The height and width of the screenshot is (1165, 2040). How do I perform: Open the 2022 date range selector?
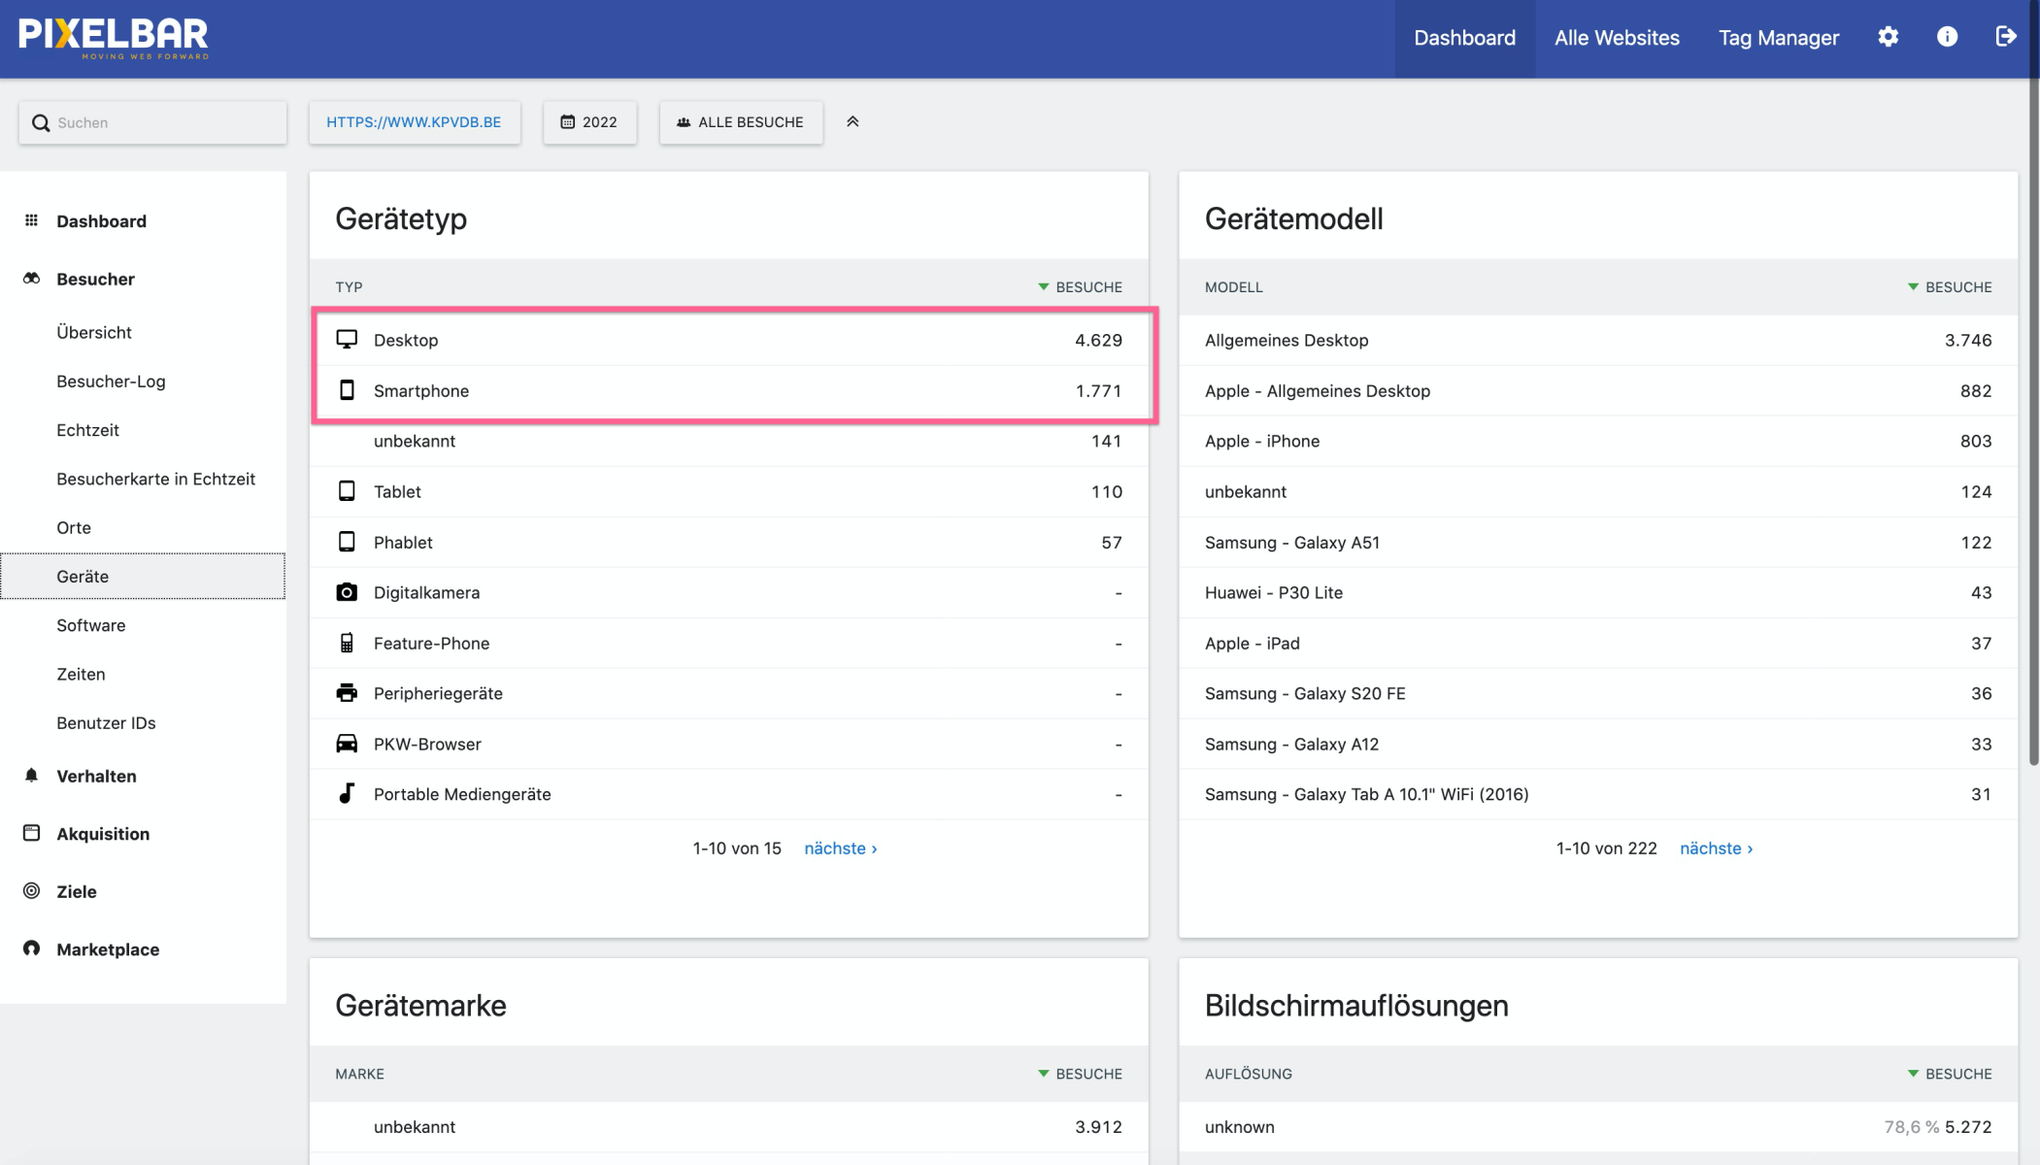pyautogui.click(x=589, y=122)
